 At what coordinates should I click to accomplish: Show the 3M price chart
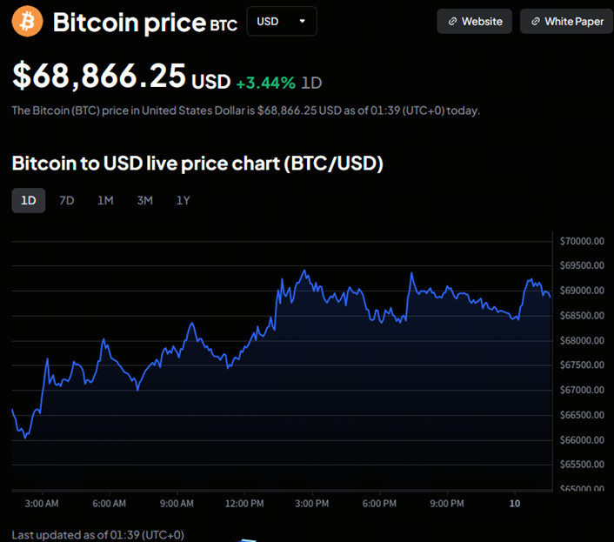pos(144,200)
